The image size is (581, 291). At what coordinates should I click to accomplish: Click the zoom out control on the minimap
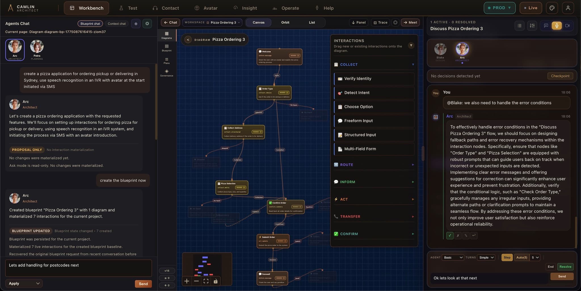(197, 281)
